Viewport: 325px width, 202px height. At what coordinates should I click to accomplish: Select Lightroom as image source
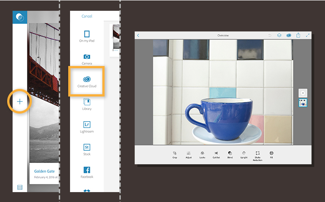pos(87,127)
